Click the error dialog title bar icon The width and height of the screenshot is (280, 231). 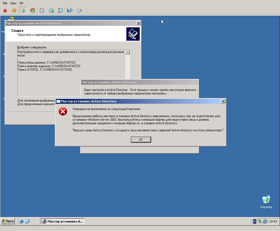coord(58,101)
